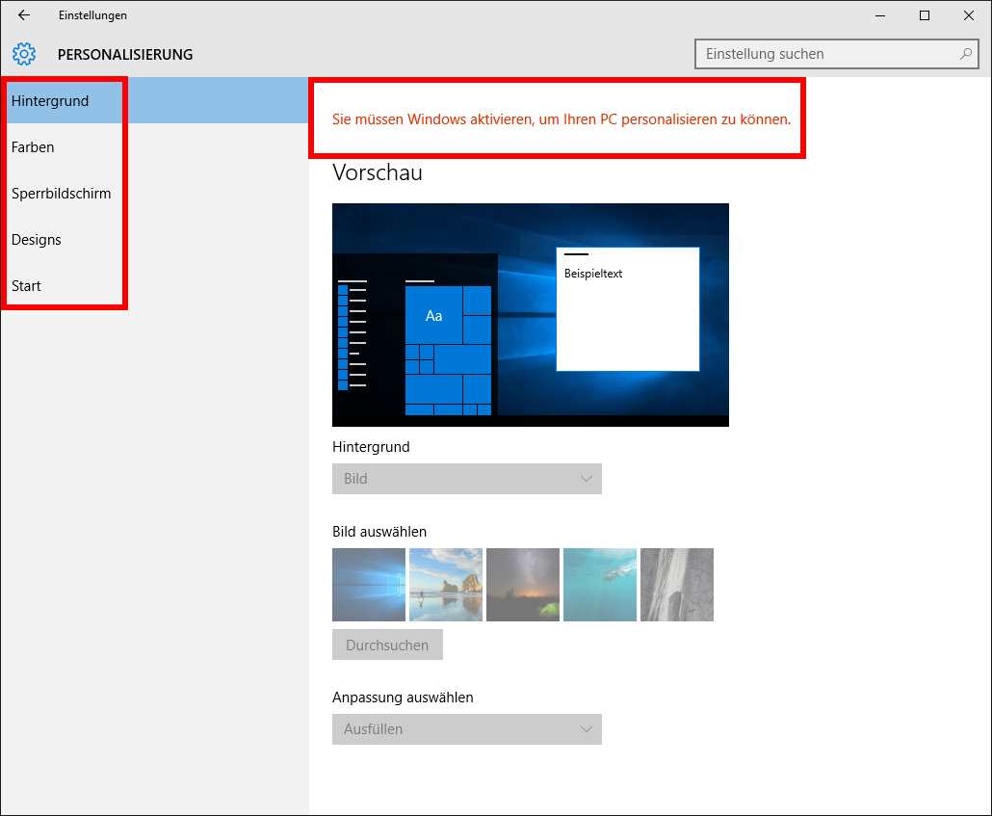Expand the 'Anpassung auswählen' dropdown showing Ausfüllen
Image resolution: width=992 pixels, height=816 pixels.
click(467, 729)
